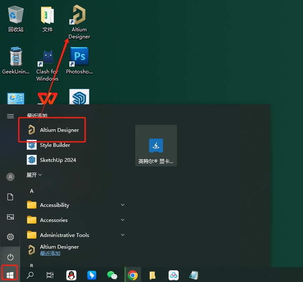Open taskbar Search magnifier

(x=30, y=275)
